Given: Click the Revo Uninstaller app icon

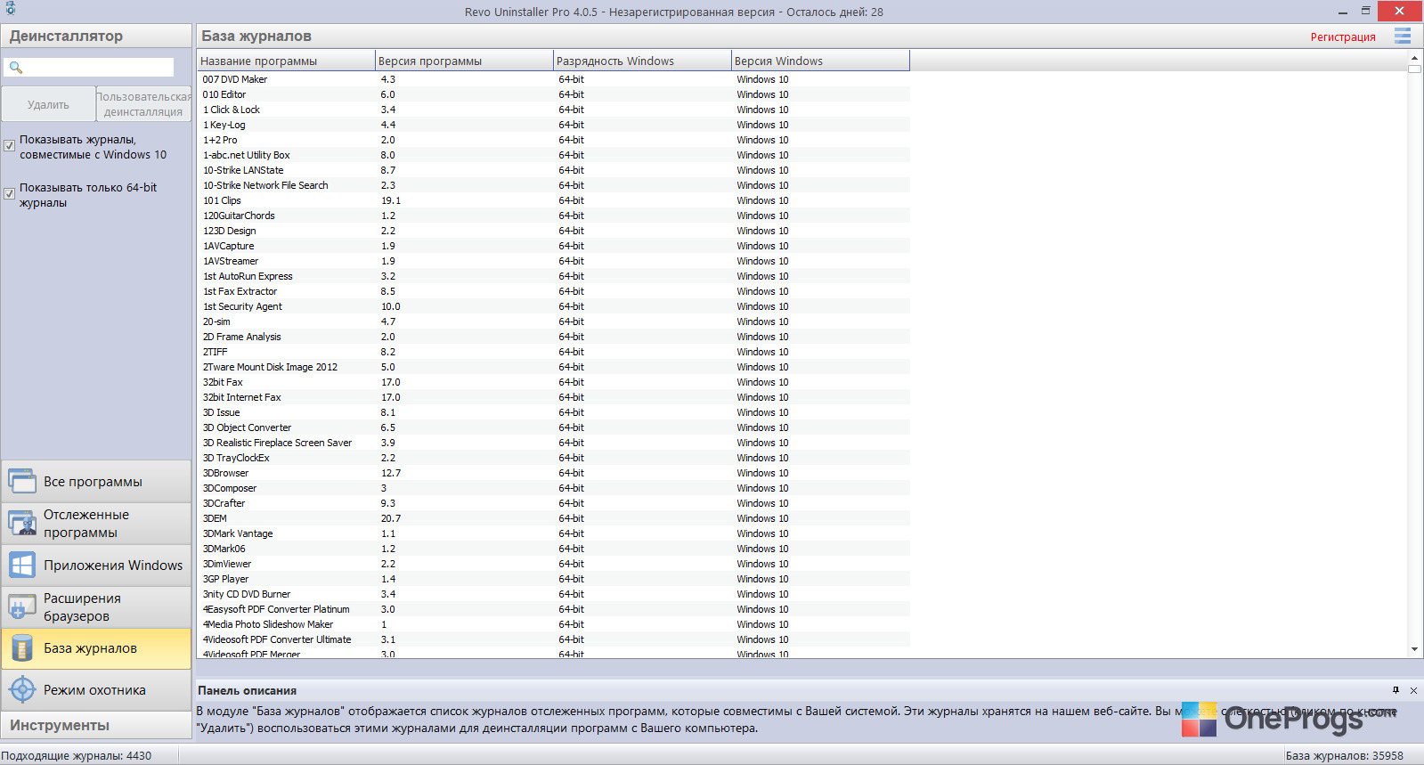Looking at the screenshot, I should point(11,9).
